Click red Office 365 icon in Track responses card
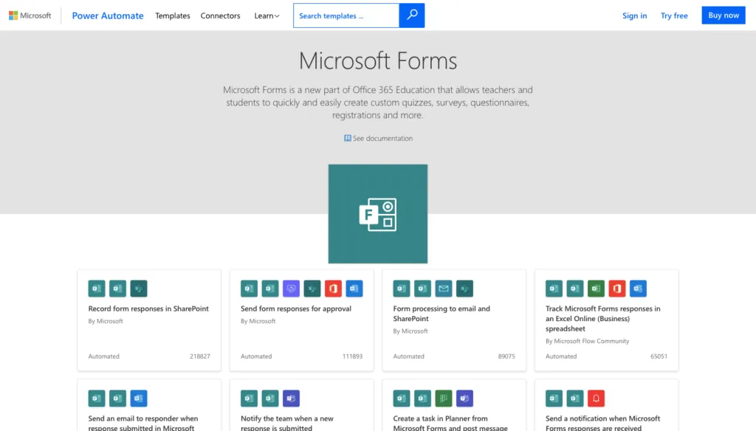Screen dimensions: 756x431 tap(617, 289)
